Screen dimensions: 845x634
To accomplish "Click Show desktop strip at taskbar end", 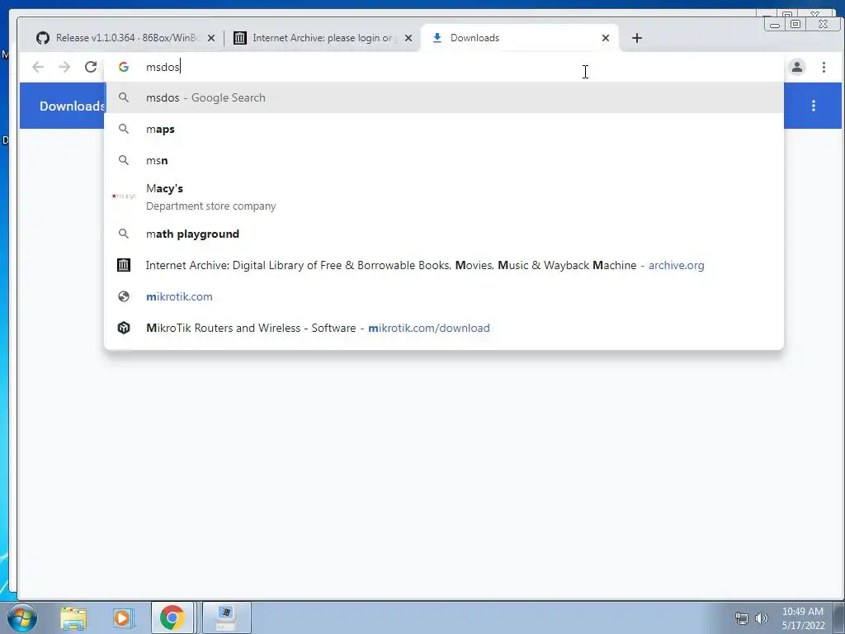I will [x=839, y=617].
